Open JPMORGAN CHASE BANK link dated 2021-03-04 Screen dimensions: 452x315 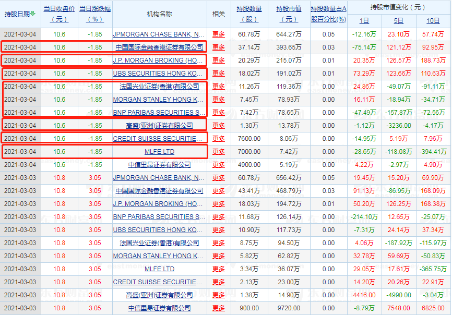click(159, 34)
